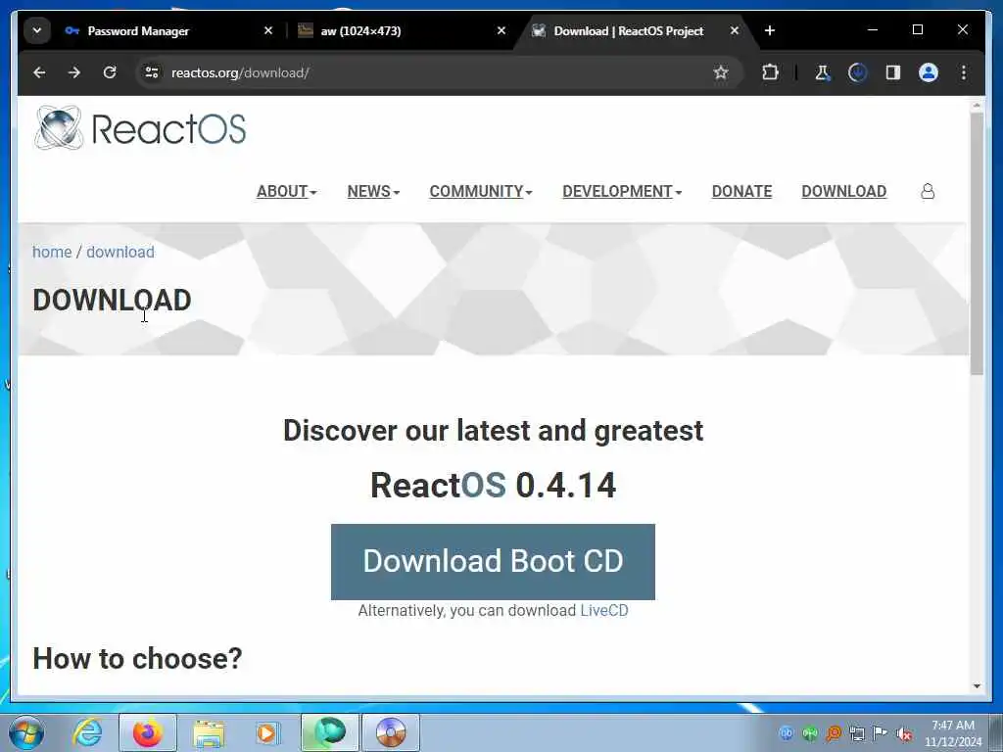Open the DOWNLOAD nav link
The image size is (1003, 752).
coord(843,191)
